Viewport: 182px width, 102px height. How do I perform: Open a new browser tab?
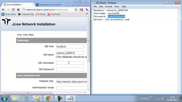click(x=70, y=5)
